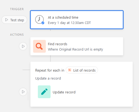Click the blue checkmark badge on the clock
The width and height of the screenshot is (139, 112).
43,23
